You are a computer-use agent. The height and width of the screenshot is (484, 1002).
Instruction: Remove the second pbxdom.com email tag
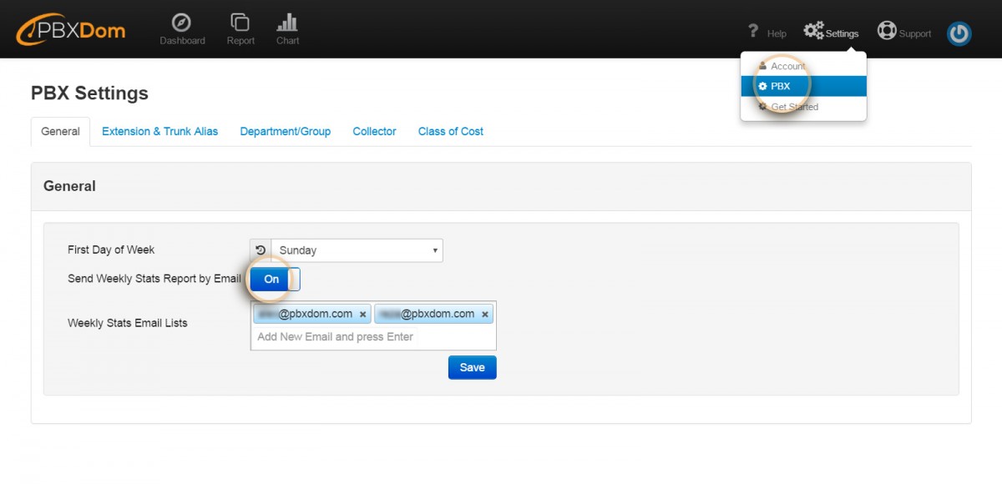click(485, 315)
